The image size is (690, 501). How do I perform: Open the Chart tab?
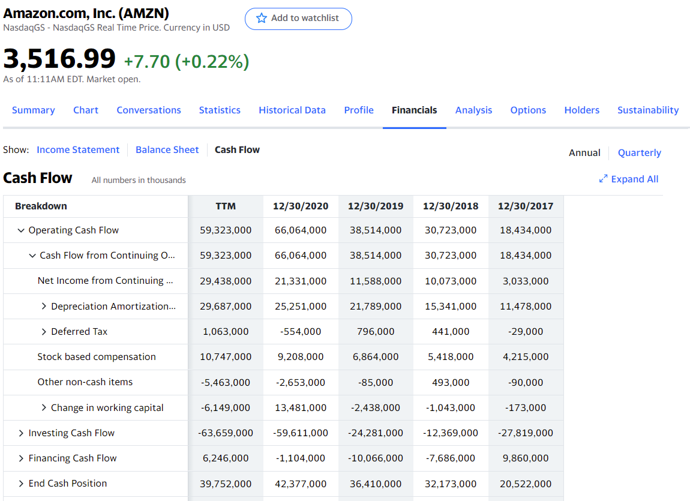click(86, 110)
